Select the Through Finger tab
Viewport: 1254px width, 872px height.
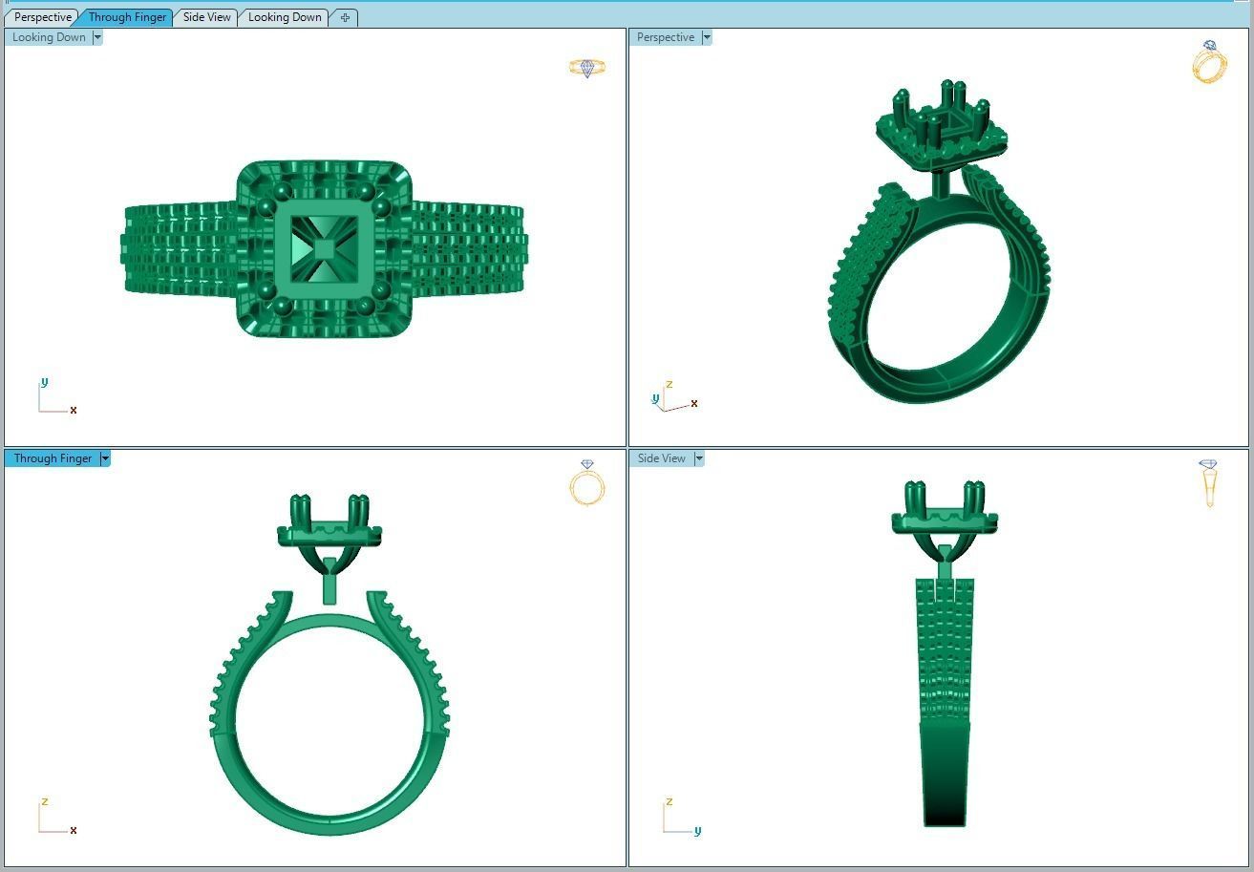click(127, 17)
